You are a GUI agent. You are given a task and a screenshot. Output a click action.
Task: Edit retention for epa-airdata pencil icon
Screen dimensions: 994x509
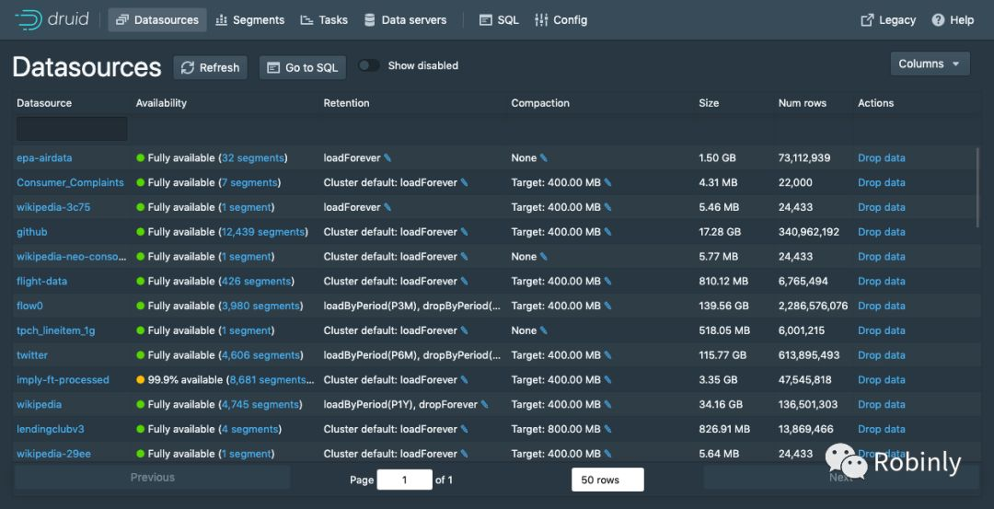(x=388, y=157)
